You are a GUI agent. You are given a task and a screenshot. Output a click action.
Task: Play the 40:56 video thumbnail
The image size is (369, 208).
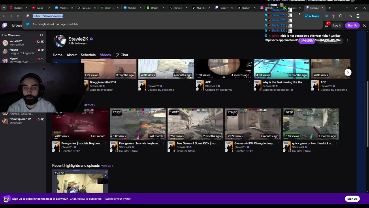(310, 124)
